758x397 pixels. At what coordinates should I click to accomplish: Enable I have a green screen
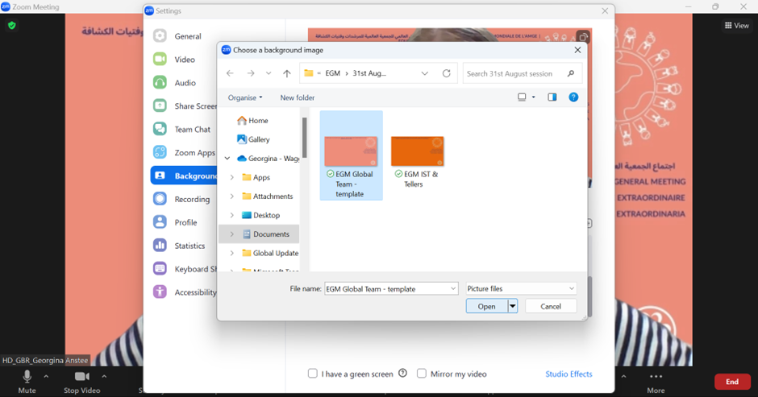(x=313, y=374)
